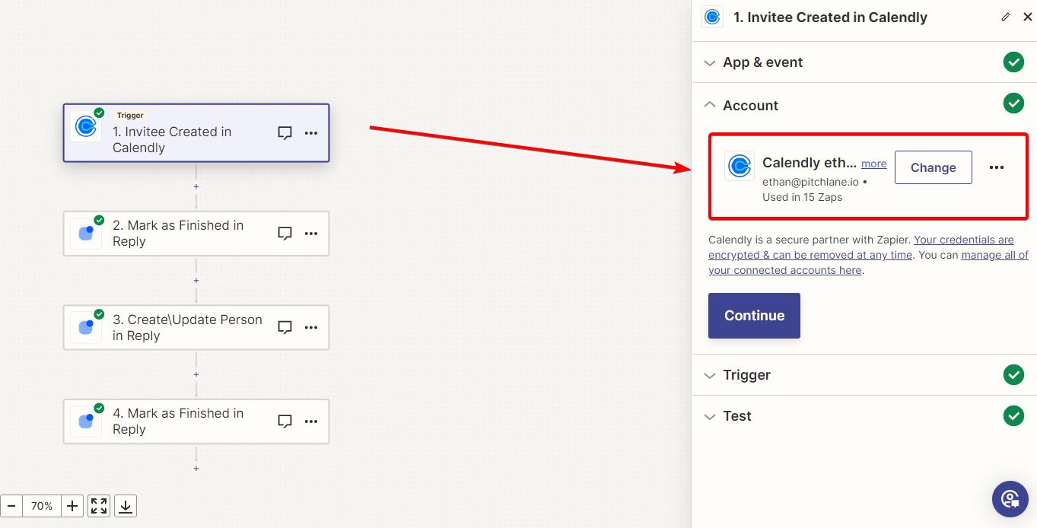Close the step editor panel
Screen dimensions: 1037x528
(1027, 17)
